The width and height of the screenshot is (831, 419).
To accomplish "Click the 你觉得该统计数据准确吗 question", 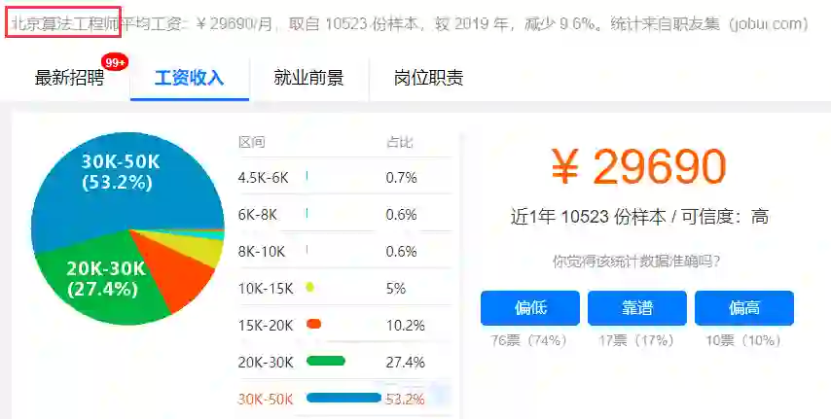I will (x=636, y=262).
